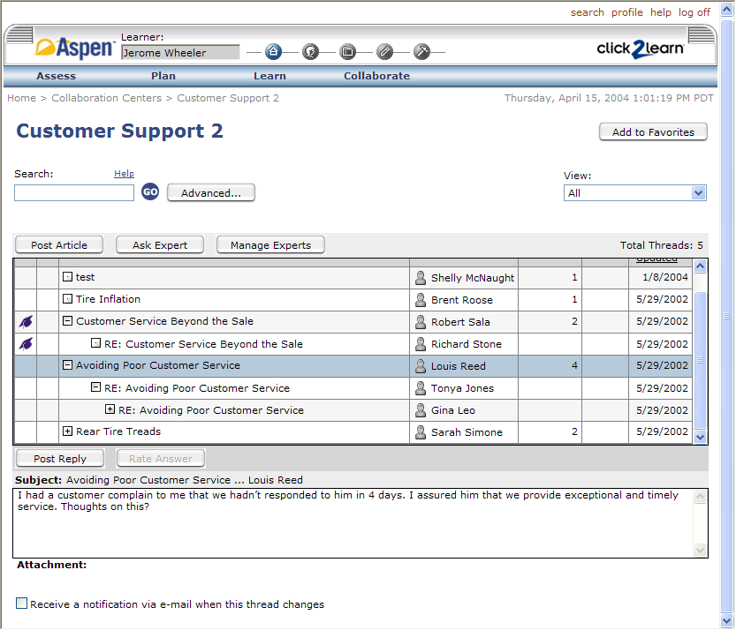The height and width of the screenshot is (630, 736).
Task: Click the hammer tools icon in the toolbar
Action: click(421, 52)
